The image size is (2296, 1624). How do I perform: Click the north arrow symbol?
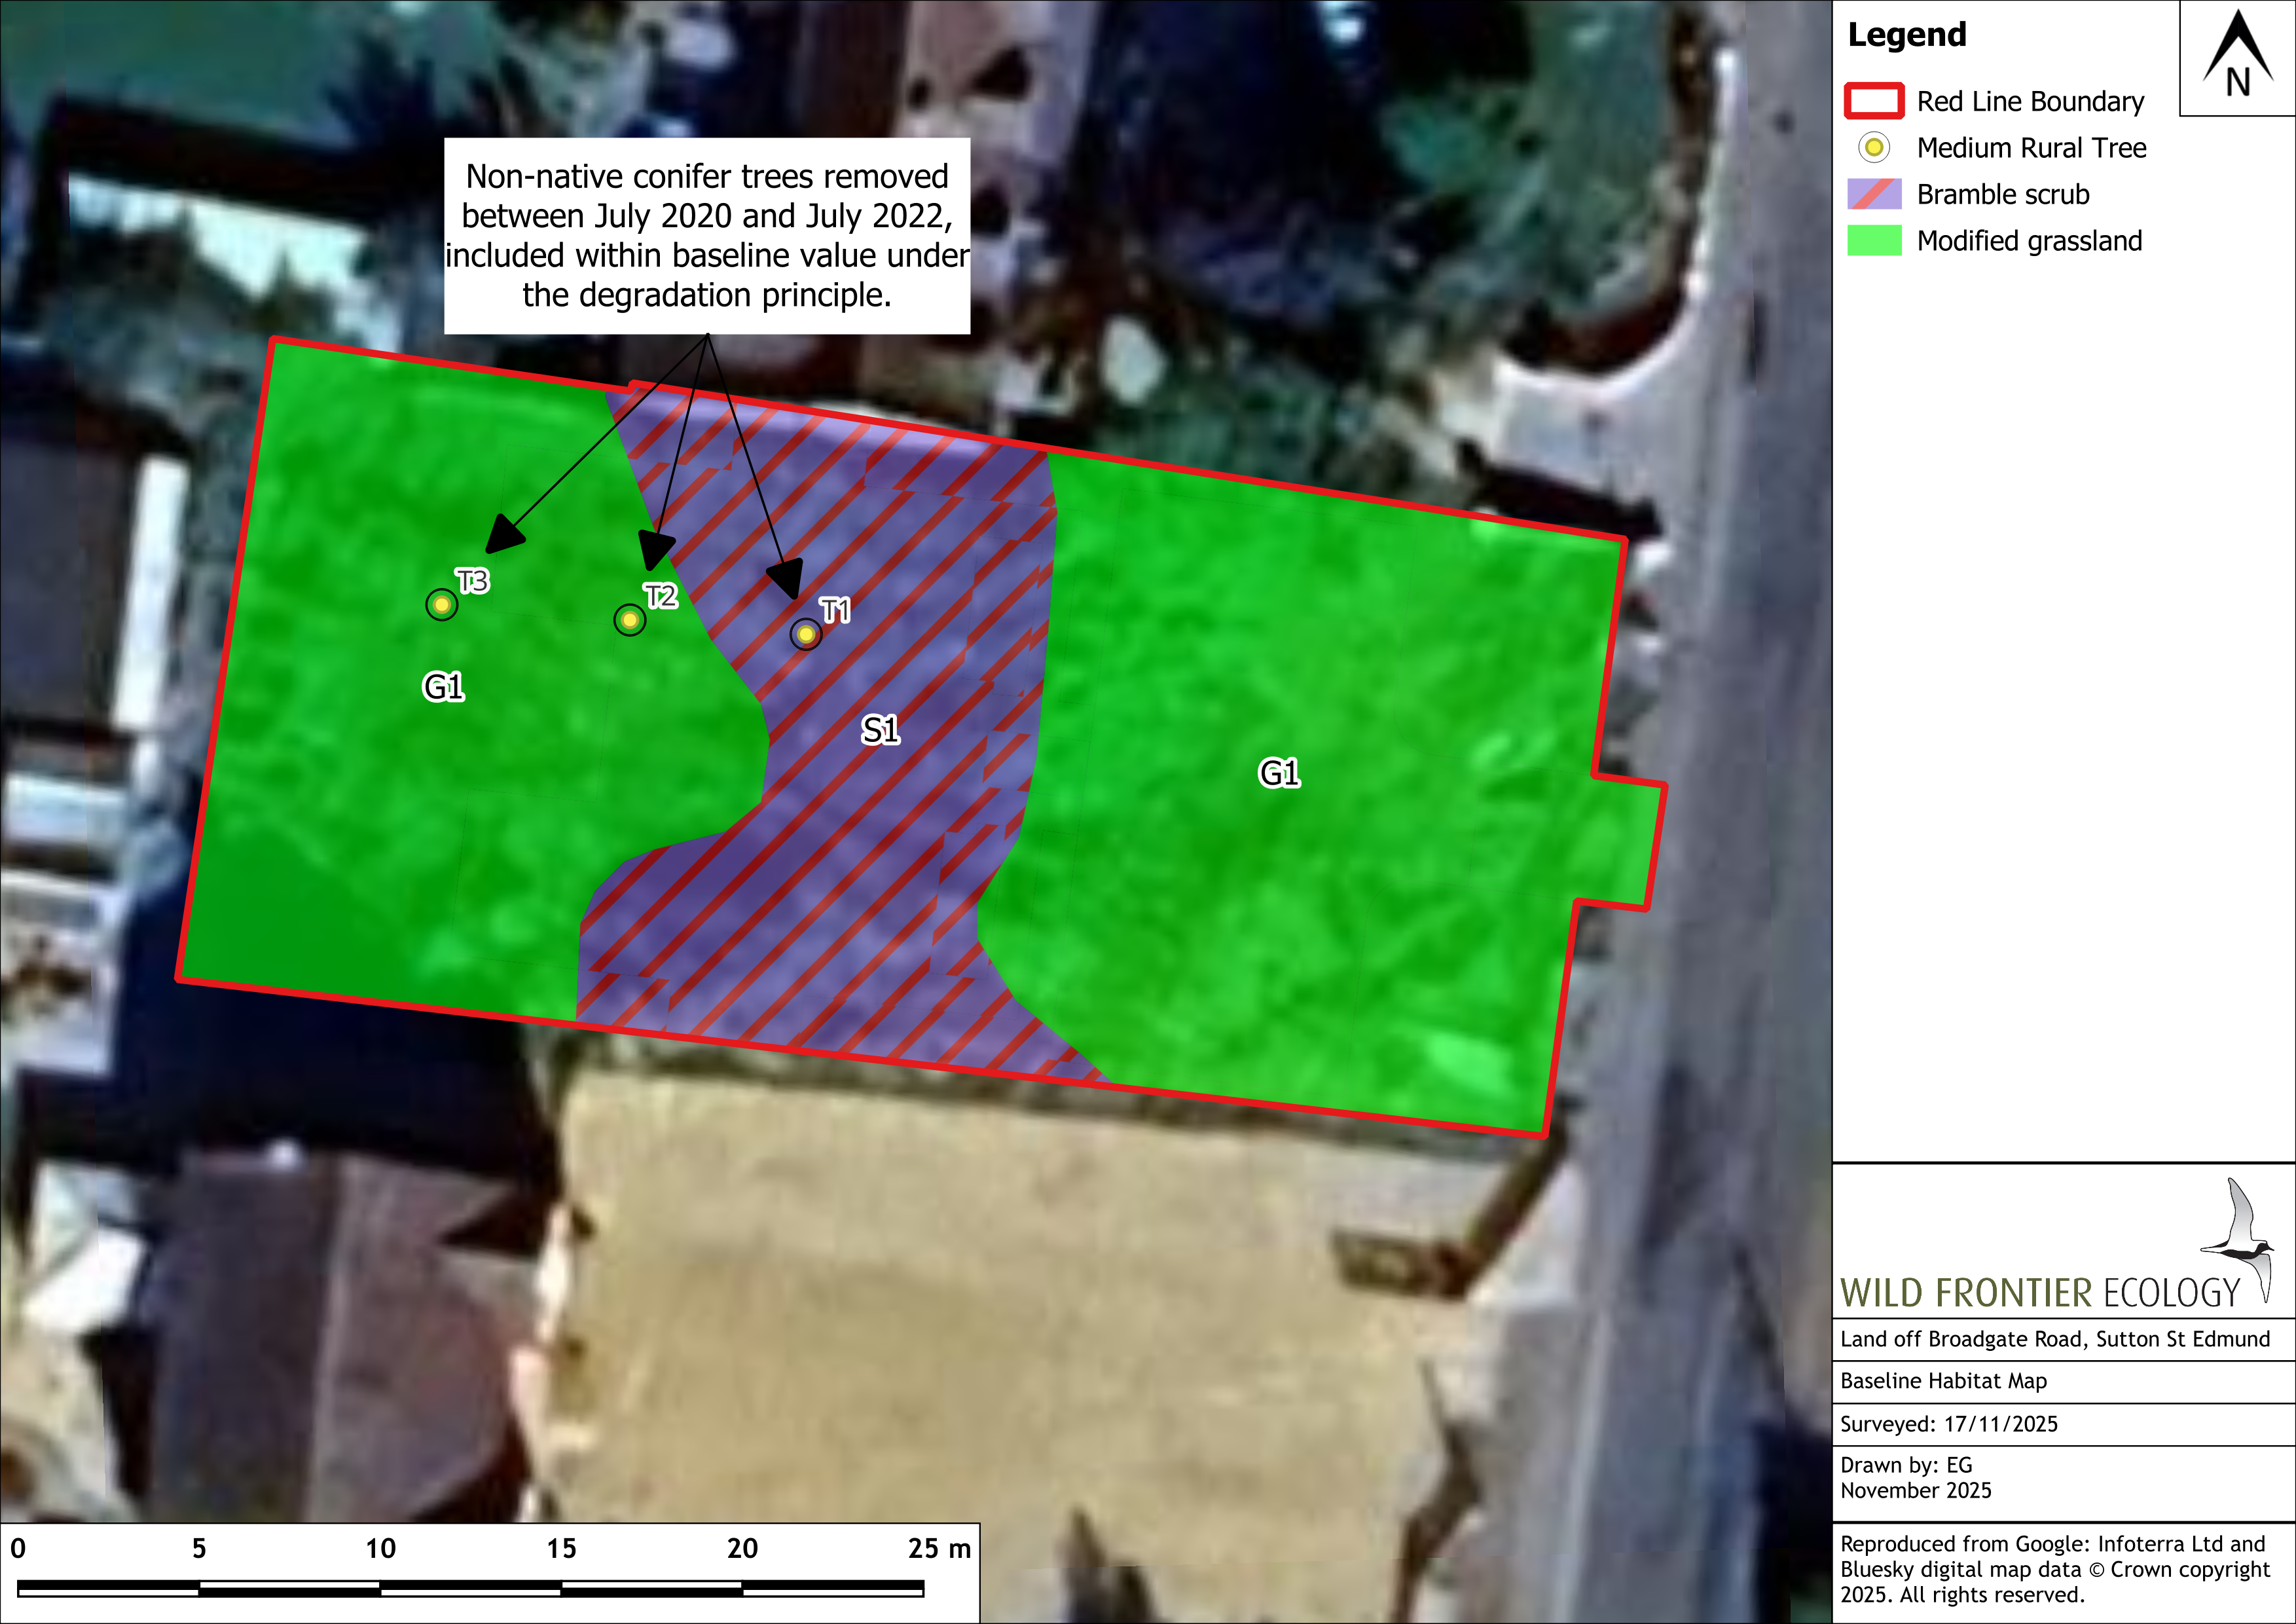click(2237, 56)
